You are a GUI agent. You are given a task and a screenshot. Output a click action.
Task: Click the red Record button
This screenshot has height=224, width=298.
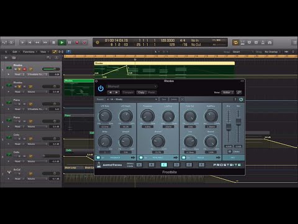(x=77, y=42)
